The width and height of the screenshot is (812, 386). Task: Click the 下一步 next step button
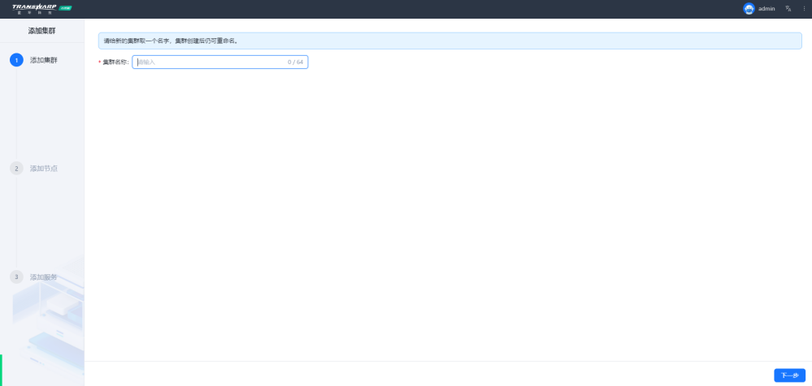789,375
